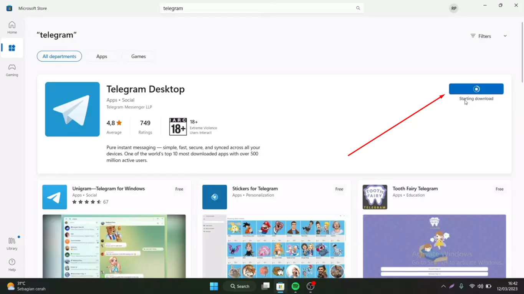Click the Telegram Desktop app icon

coord(72,109)
